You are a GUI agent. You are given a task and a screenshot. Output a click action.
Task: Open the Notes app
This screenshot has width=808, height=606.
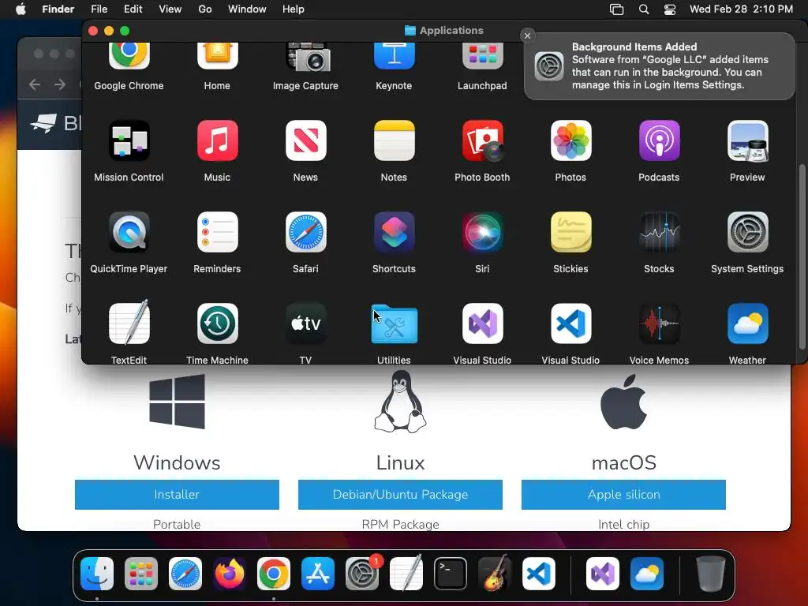395,140
